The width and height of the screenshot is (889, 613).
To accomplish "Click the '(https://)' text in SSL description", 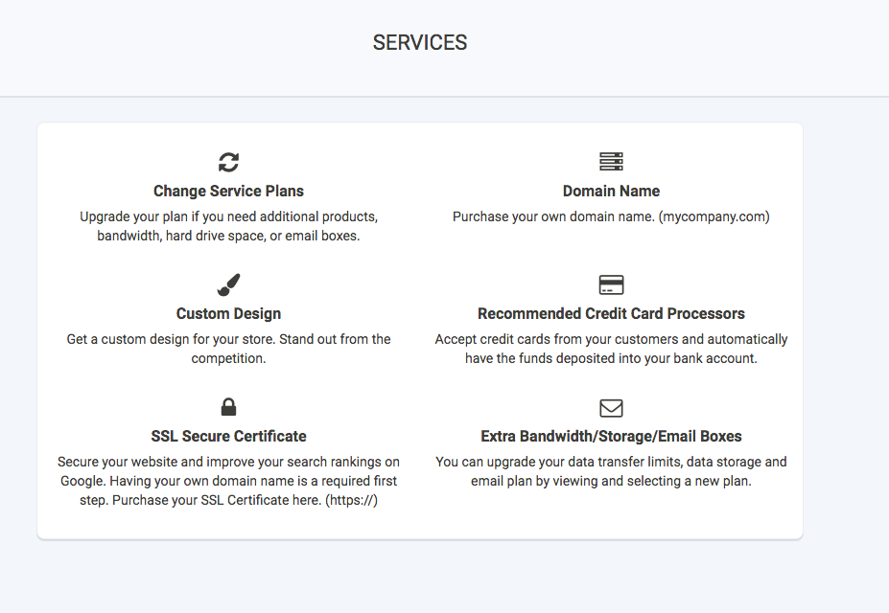I will 353,500.
